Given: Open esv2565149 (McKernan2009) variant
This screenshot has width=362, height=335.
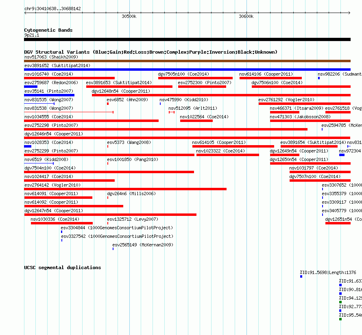Looking at the screenshot, I should (143, 245).
